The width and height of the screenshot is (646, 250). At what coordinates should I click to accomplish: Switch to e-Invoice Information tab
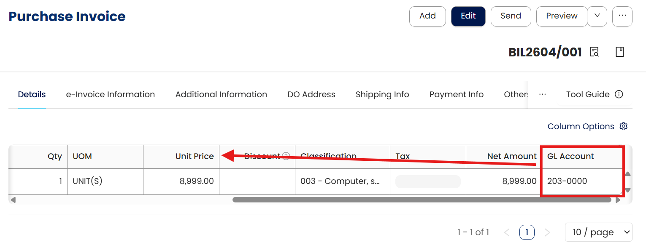[110, 94]
